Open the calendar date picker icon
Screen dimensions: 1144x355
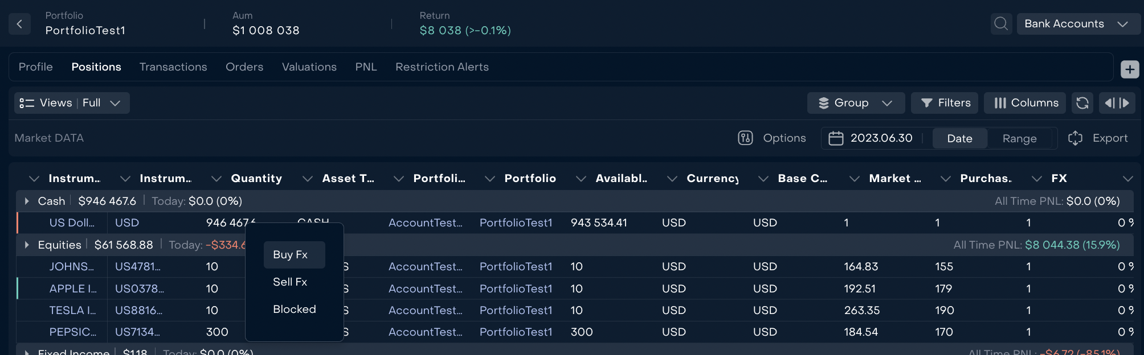point(835,138)
